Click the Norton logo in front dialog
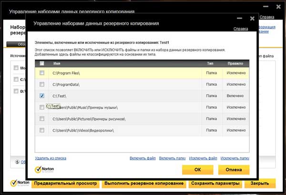This screenshot has width=286, height=195. pos(44,169)
